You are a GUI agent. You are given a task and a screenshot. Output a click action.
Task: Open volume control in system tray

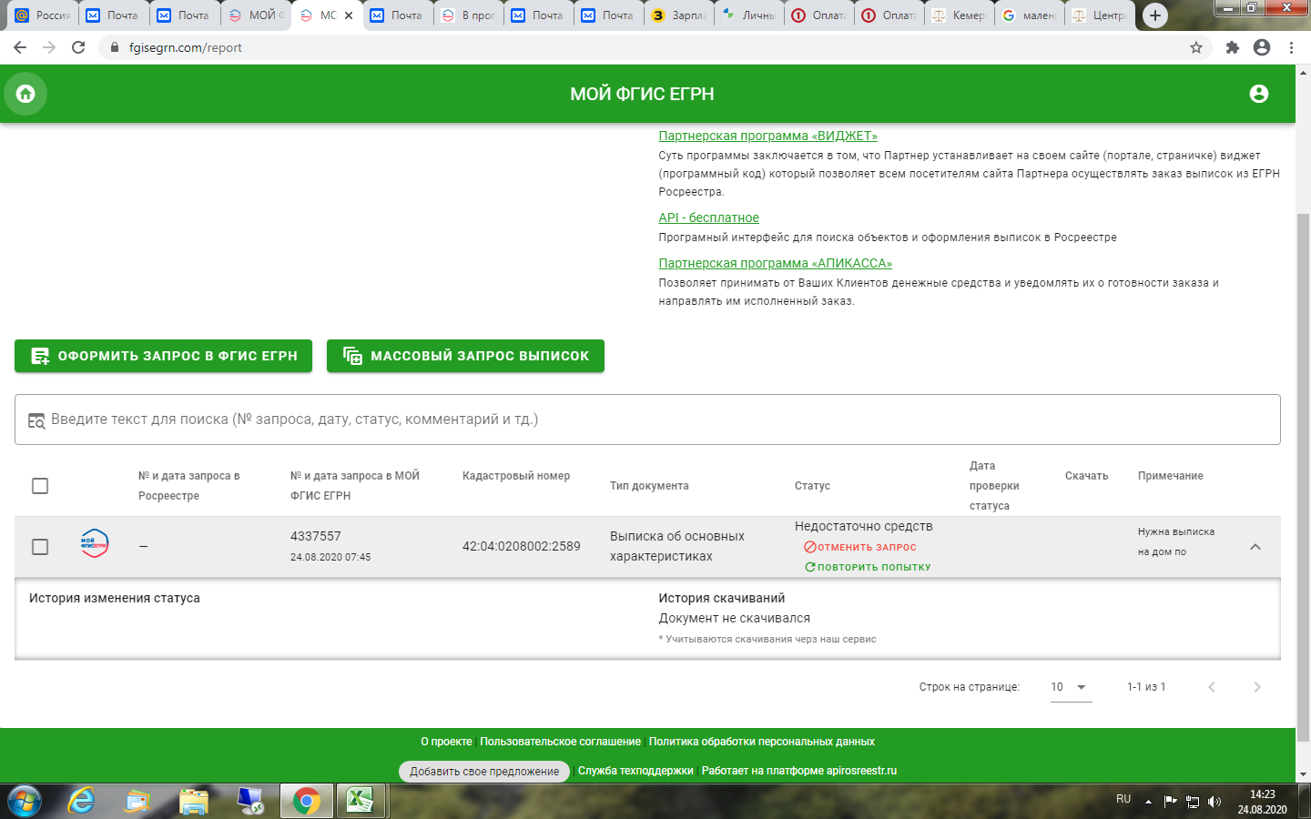(1214, 802)
